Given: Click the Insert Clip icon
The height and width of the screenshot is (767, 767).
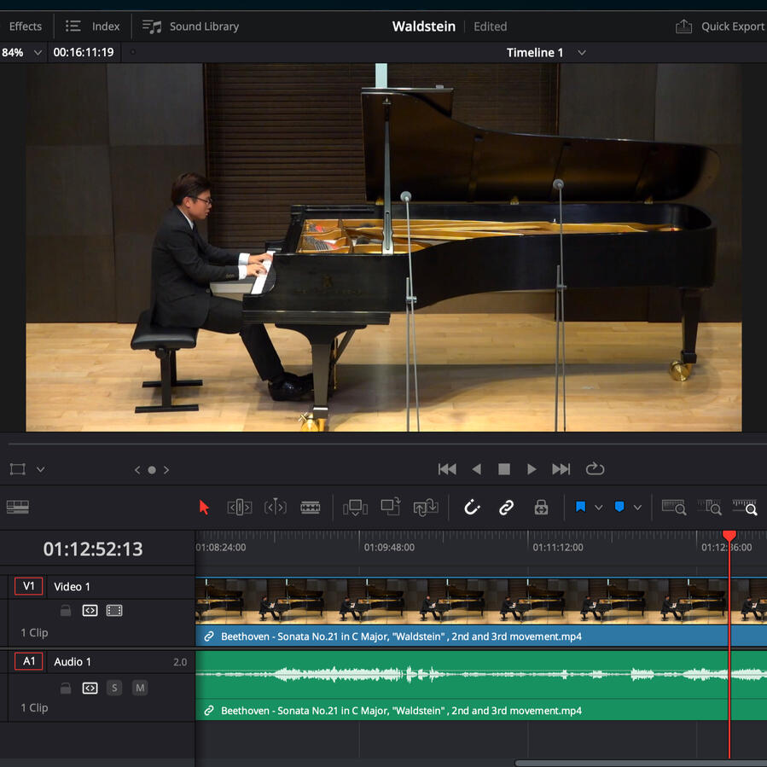Looking at the screenshot, I should click(x=355, y=508).
